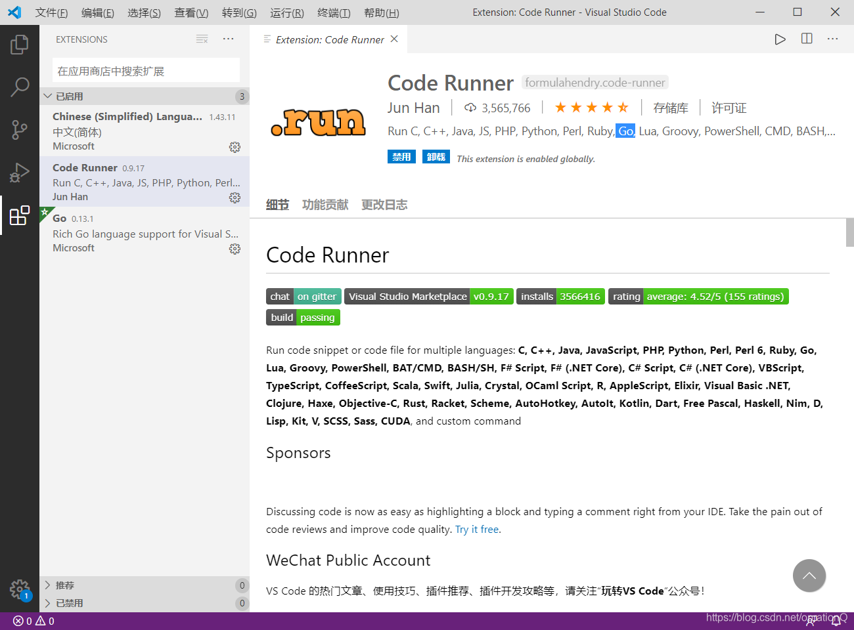The height and width of the screenshot is (630, 854).
Task: Click the star rating of Code Runner
Action: pyautogui.click(x=591, y=108)
